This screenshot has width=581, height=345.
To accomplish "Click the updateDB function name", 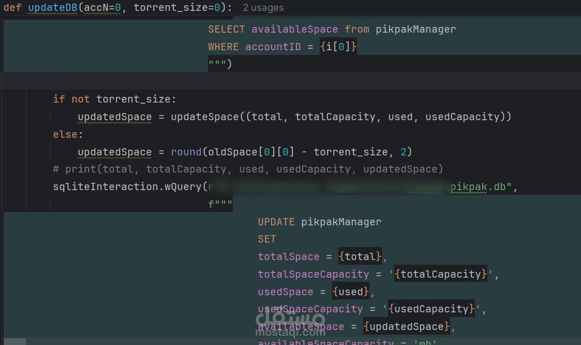I will pyautogui.click(x=53, y=7).
